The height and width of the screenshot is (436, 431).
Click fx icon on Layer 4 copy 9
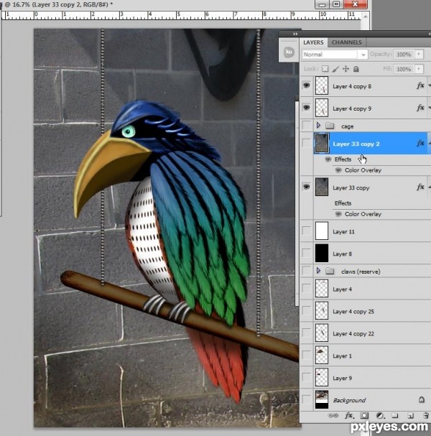pos(420,108)
